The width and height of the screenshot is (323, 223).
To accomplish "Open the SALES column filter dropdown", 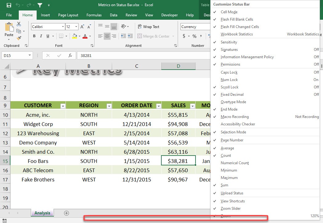I will pyautogui.click(x=192, y=106).
